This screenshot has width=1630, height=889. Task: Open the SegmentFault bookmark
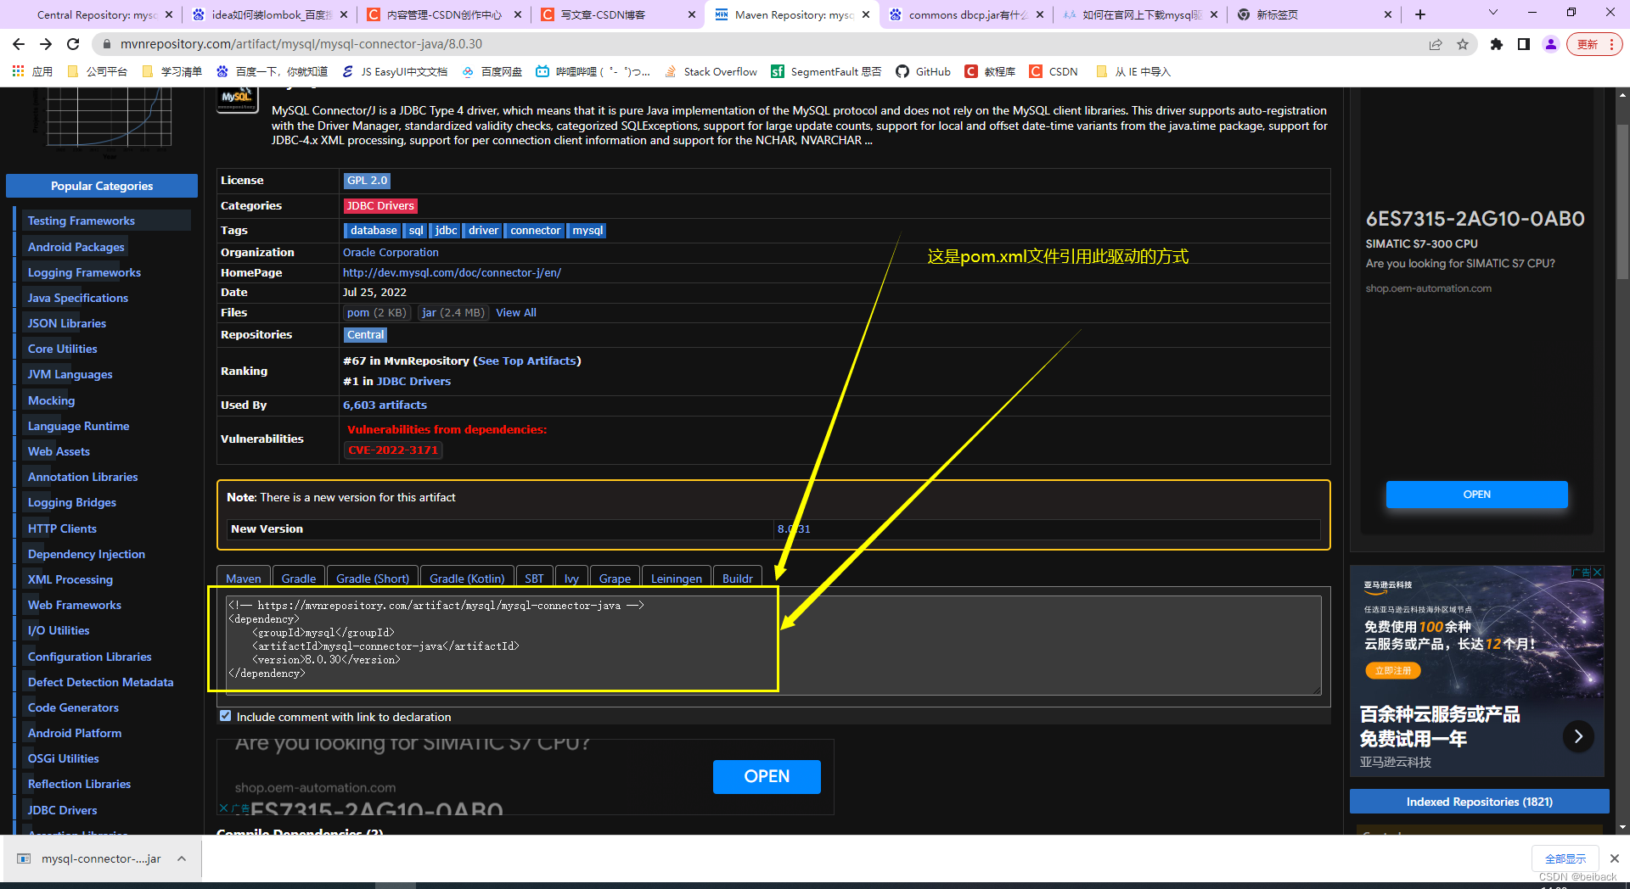pyautogui.click(x=826, y=71)
